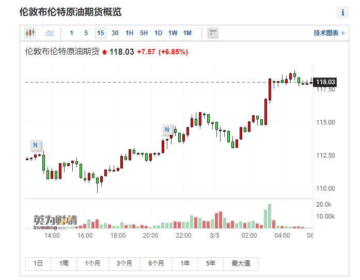Click the N news marker near 21:00
360x280 pixels.
167,129
